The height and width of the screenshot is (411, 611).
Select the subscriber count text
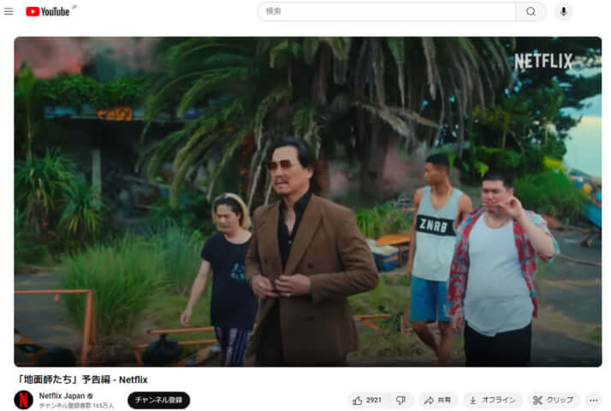click(76, 406)
